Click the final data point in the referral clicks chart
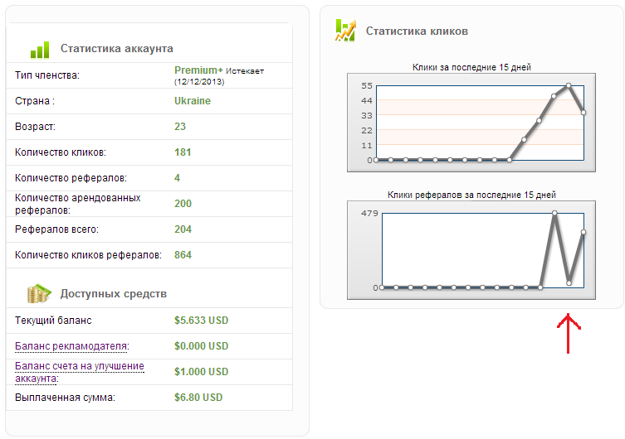The width and height of the screenshot is (625, 439). coord(583,233)
